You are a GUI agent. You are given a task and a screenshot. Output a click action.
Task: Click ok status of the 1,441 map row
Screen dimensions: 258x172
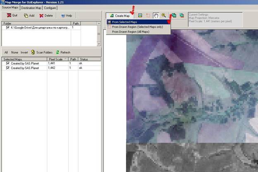pos(81,63)
